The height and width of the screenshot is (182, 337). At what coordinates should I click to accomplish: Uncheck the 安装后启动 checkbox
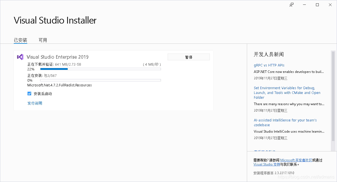(x=29, y=94)
